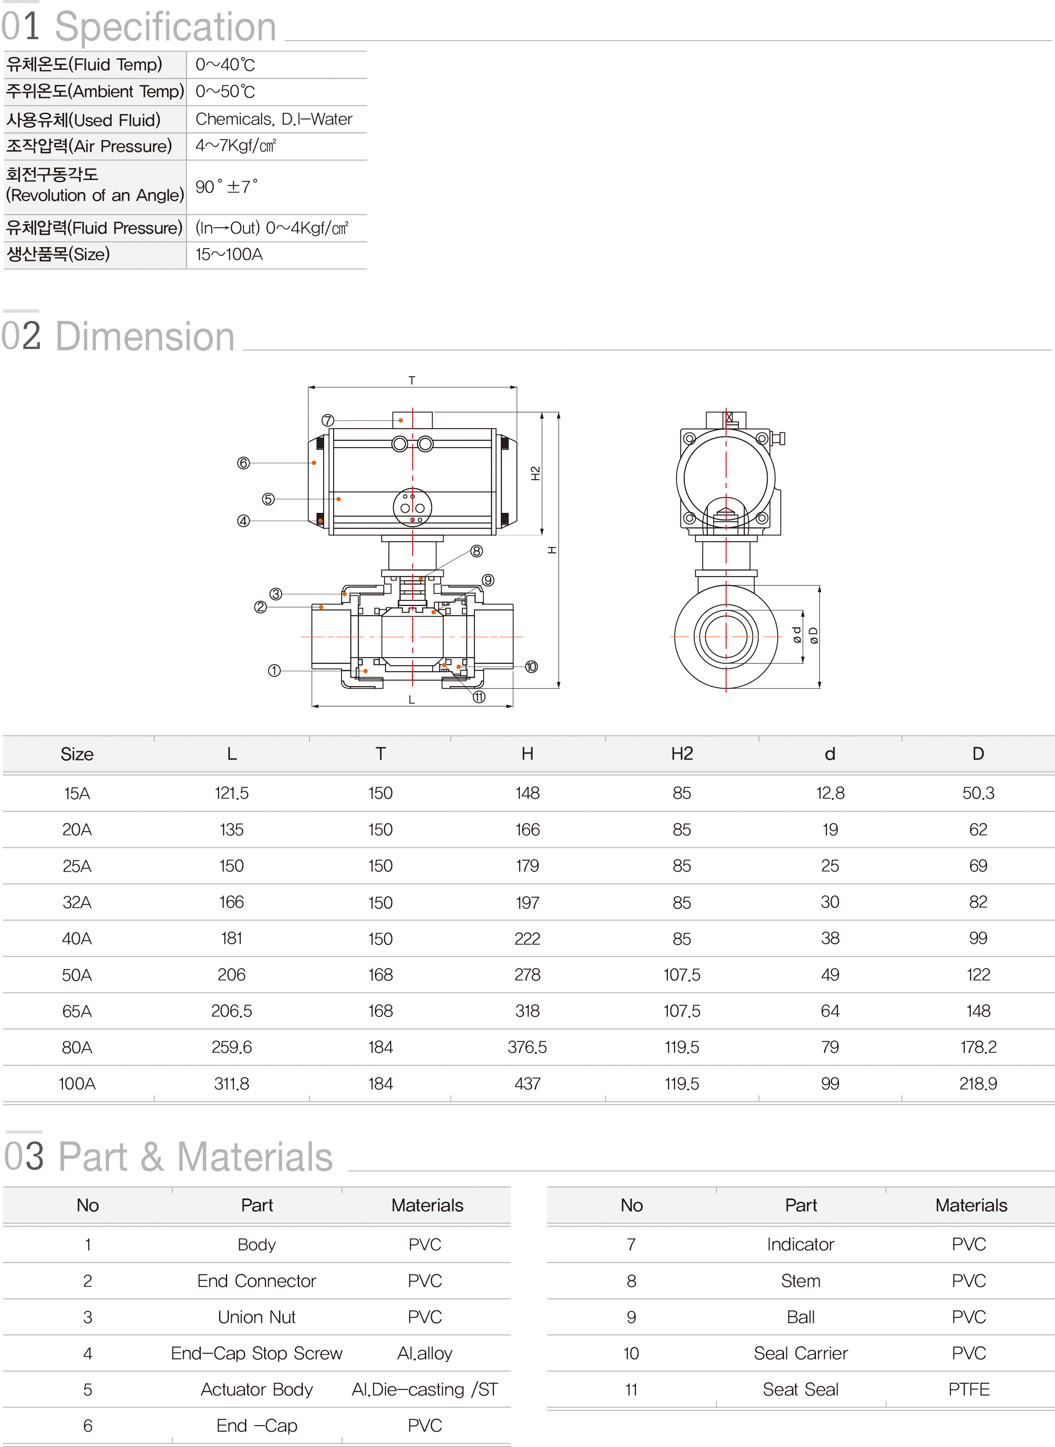The image size is (1055, 1447).
Task: Select the 15A size row label
Action: pos(77,793)
